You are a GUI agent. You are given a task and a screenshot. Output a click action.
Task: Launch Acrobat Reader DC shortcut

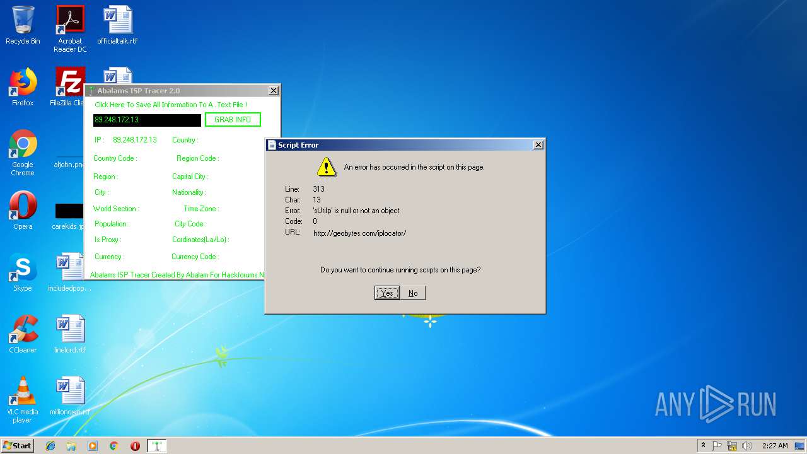[70, 28]
